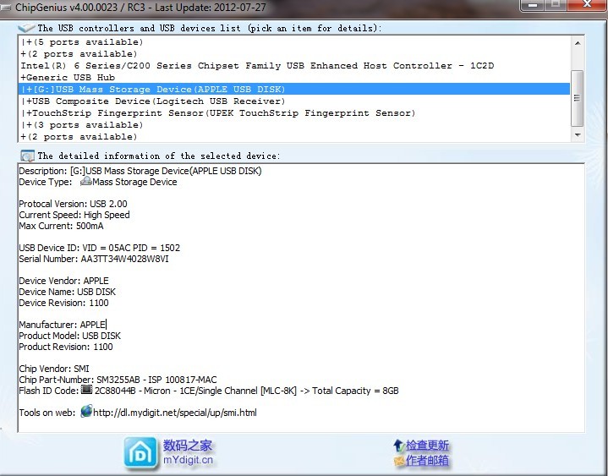Click the Device Revision: 1100 line

click(x=64, y=303)
